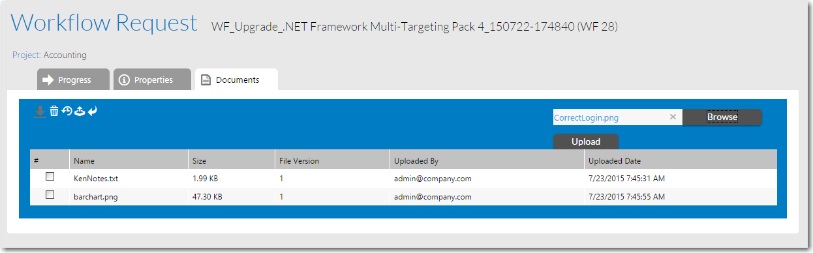Image resolution: width=813 pixels, height=253 pixels.
Task: Click the Upload button
Action: click(585, 141)
